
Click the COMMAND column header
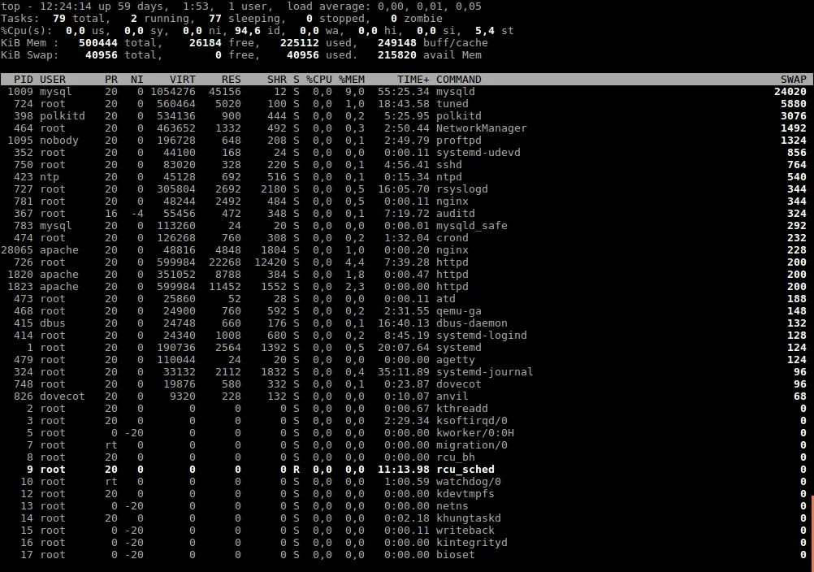click(x=459, y=80)
